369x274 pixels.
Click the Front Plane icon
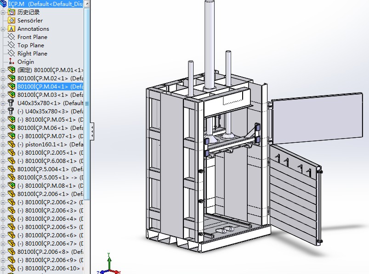click(x=11, y=37)
